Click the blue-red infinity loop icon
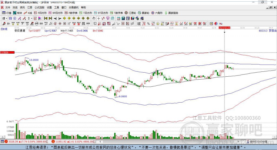 coord(221,24)
